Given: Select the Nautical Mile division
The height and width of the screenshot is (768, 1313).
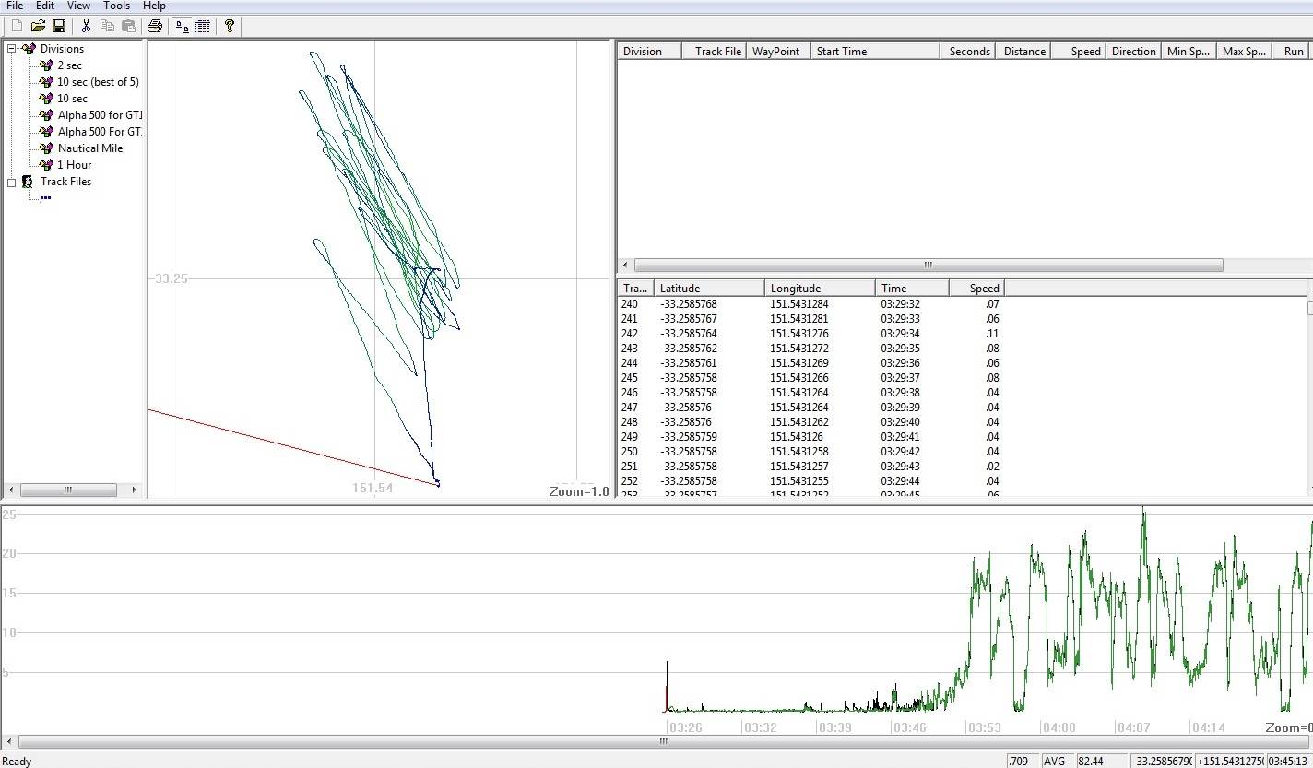Looking at the screenshot, I should (x=89, y=148).
